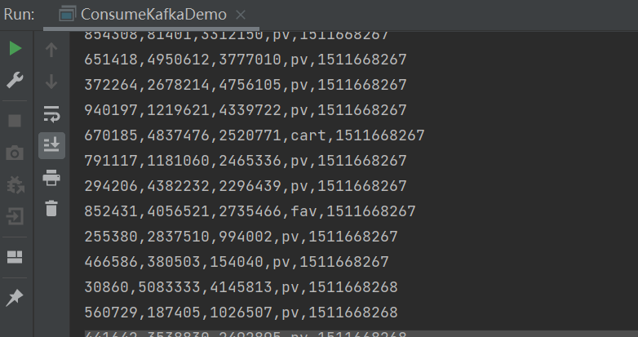The height and width of the screenshot is (337, 638).
Task: Click the Exit icon in left toolbar
Action: (15, 216)
